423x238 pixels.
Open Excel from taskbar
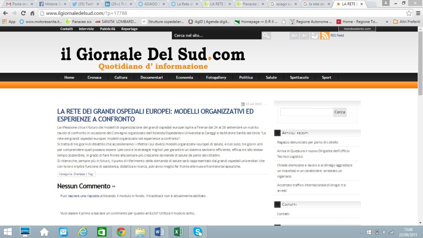point(178,232)
